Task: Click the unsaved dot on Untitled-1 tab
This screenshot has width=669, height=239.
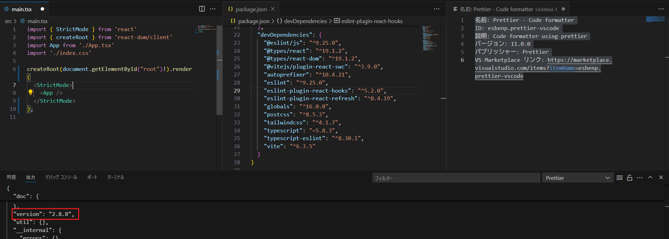Action: pos(563,9)
